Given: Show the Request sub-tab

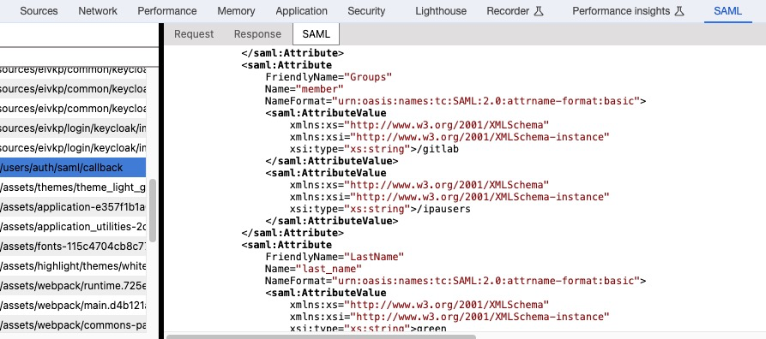Looking at the screenshot, I should [x=194, y=34].
